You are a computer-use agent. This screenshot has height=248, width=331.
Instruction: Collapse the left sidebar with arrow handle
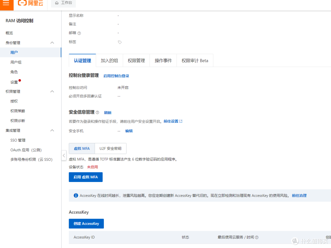point(64,155)
